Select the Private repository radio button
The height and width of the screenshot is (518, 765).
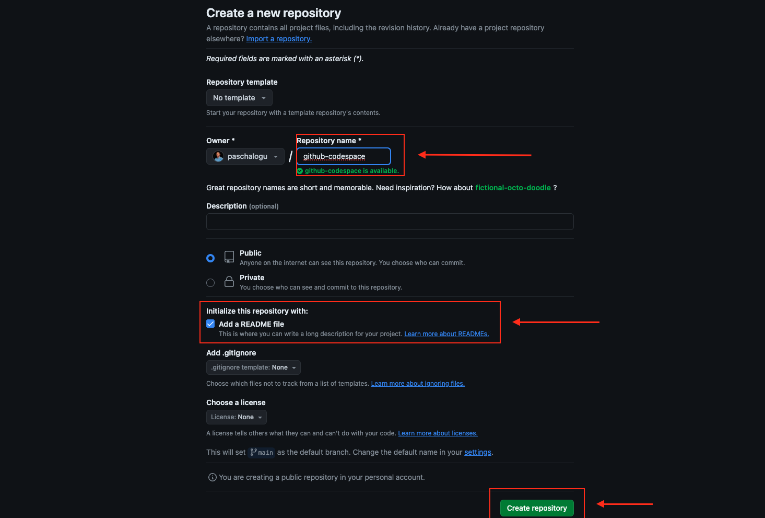[210, 282]
